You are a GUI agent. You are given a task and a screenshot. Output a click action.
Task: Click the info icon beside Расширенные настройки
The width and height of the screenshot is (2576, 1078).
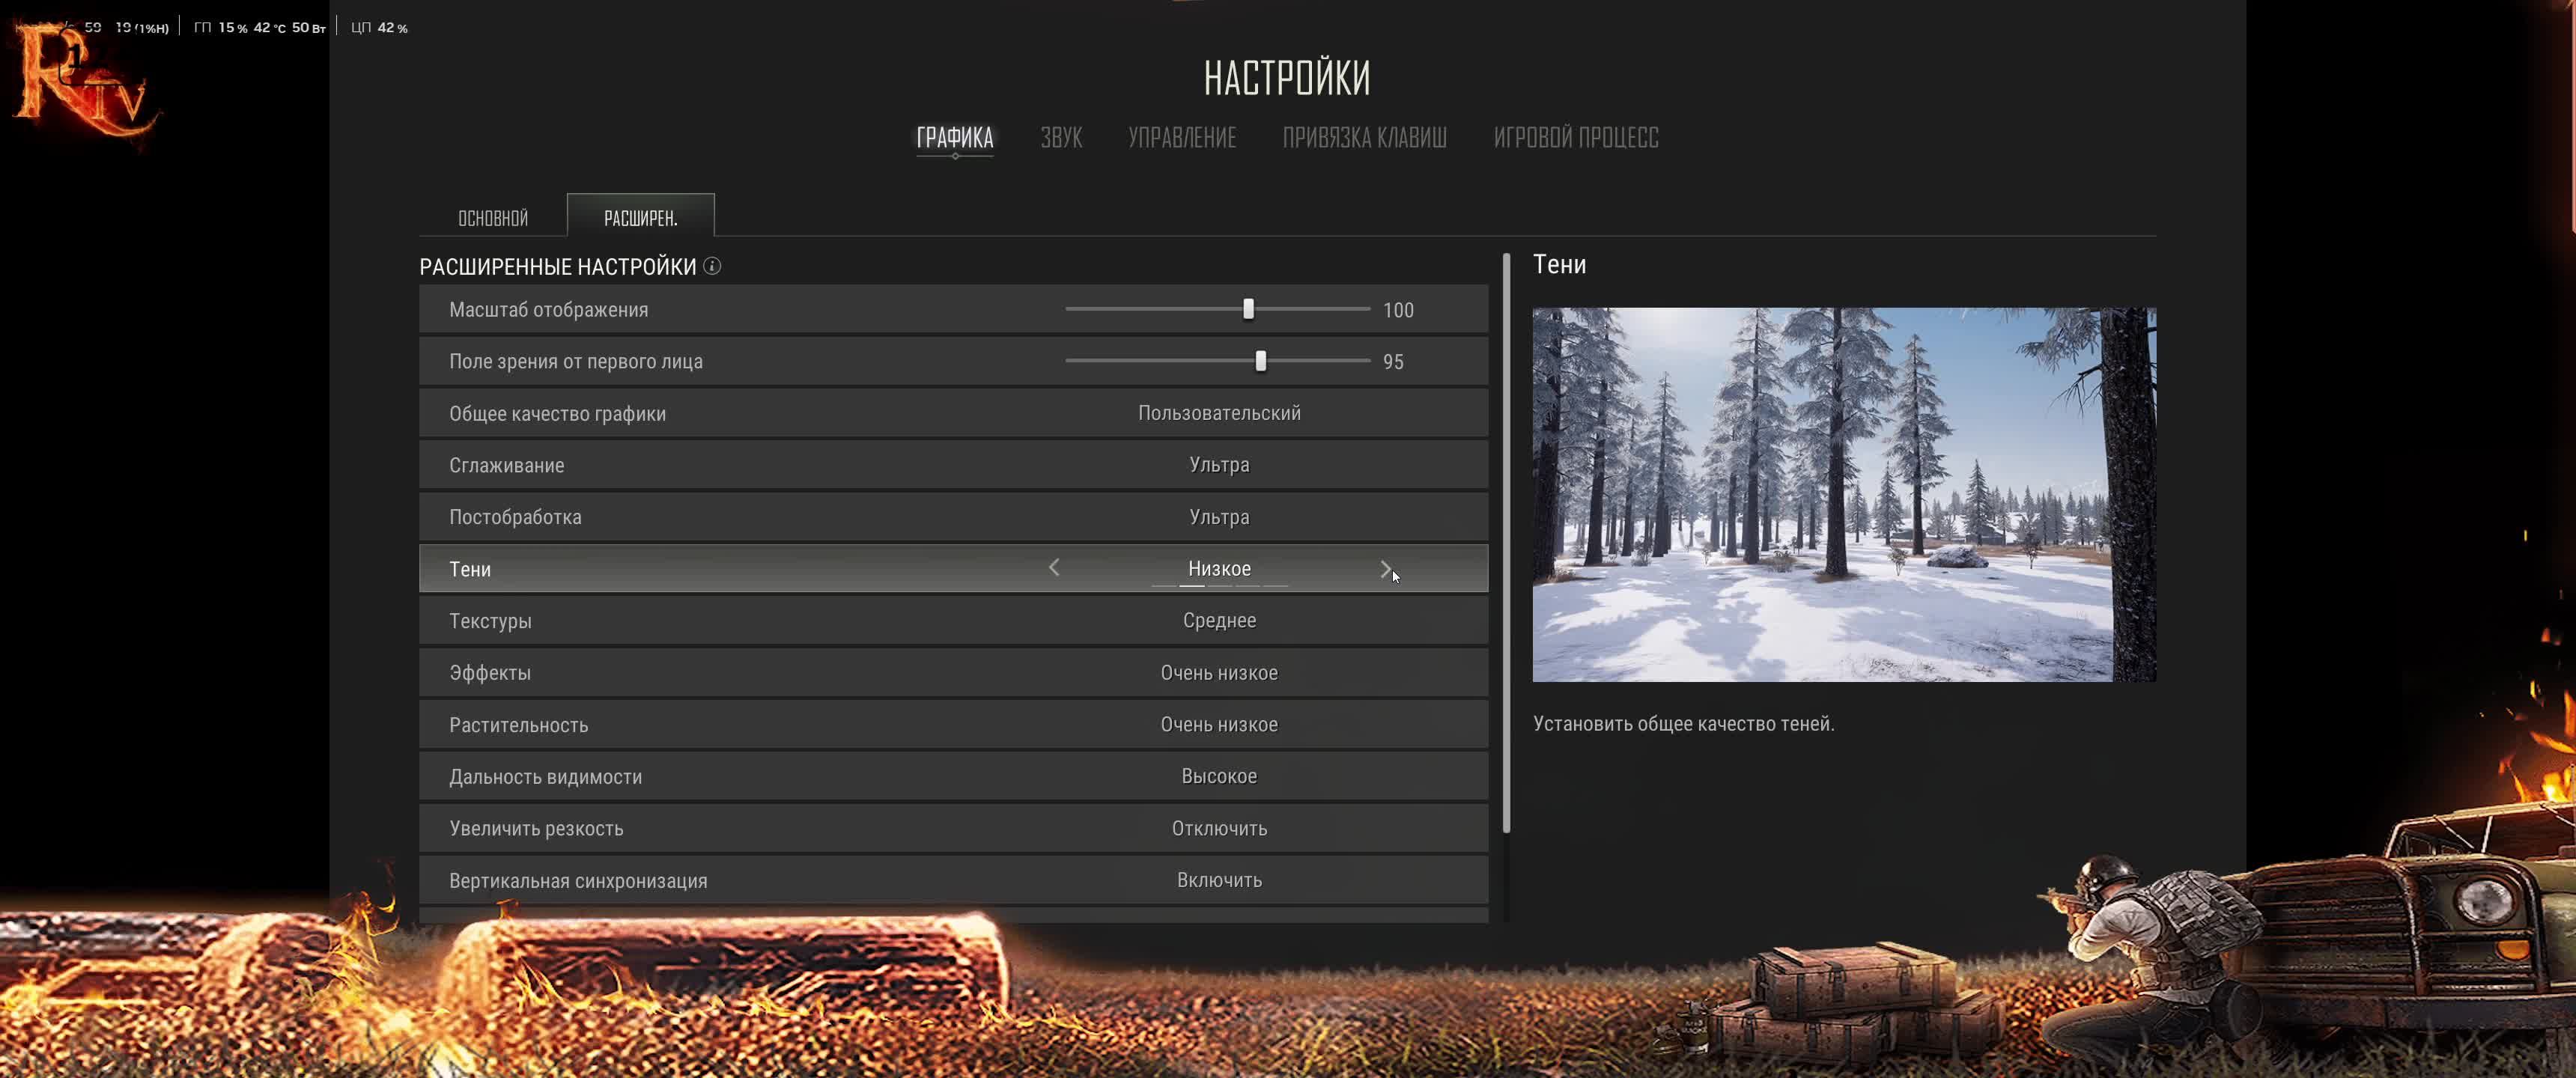pyautogui.click(x=712, y=266)
